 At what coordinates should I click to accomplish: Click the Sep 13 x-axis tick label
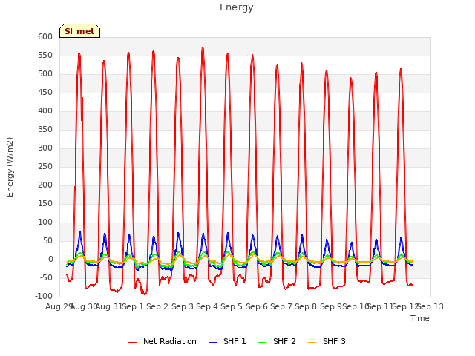tap(430, 306)
